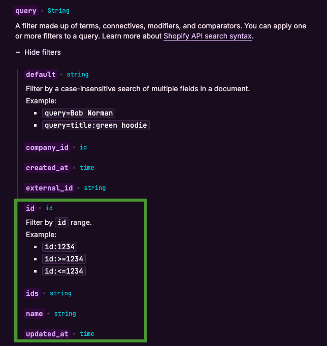Click the id:>=1234 example code
This screenshot has width=327, height=346.
[63, 259]
